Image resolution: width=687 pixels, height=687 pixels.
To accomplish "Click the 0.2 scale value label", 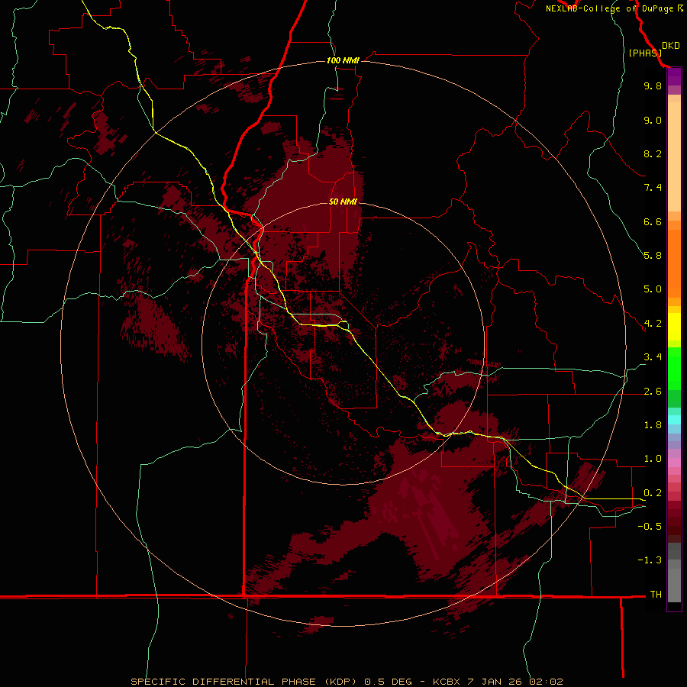I will click(653, 493).
